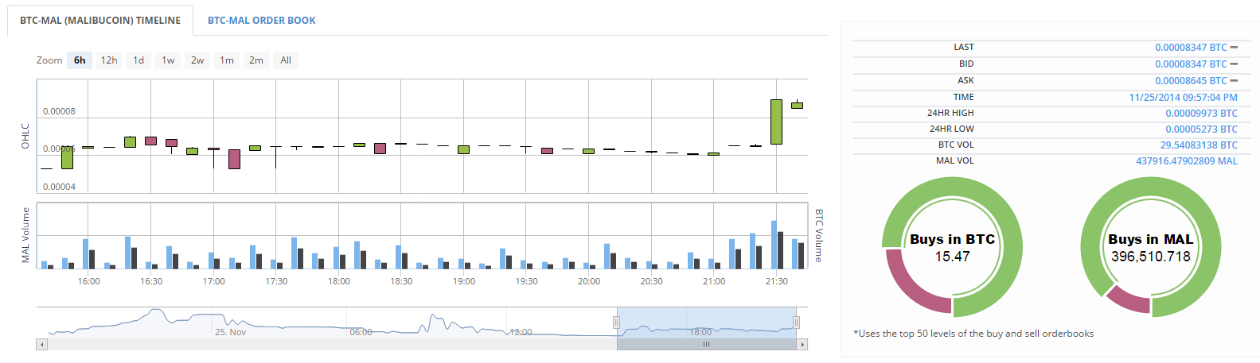
Task: Show All time range on chart
Action: 286,60
